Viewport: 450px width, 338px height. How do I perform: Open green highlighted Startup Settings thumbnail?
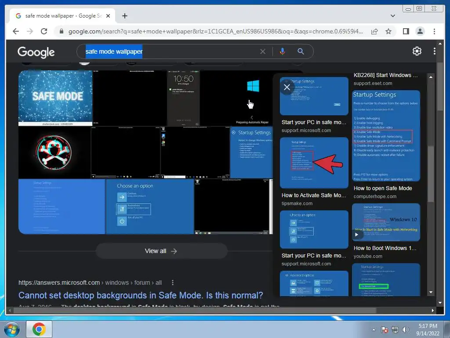[386, 279]
